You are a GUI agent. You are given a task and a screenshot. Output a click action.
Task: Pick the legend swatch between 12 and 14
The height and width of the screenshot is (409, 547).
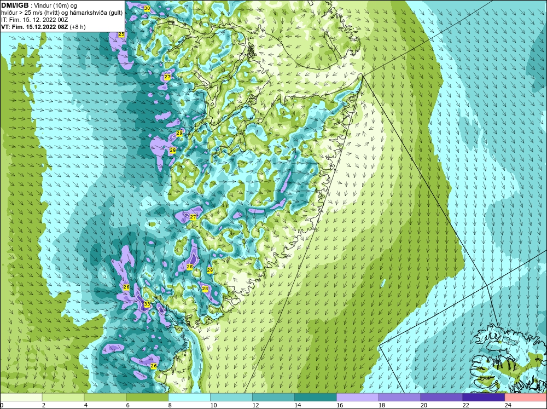[273, 397]
